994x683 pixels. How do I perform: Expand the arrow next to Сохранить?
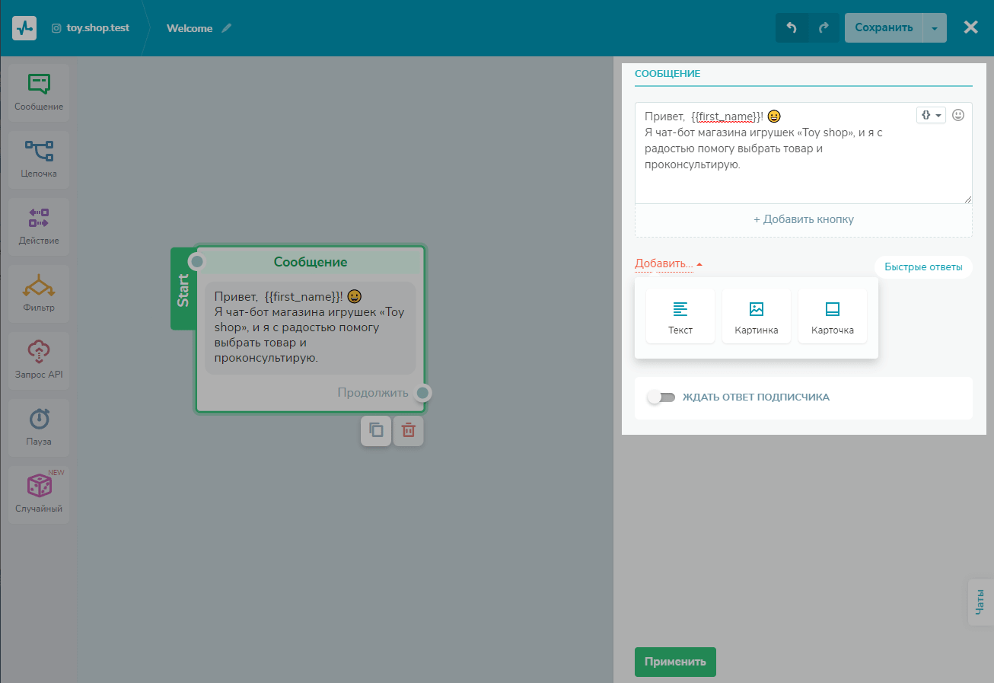coord(935,27)
